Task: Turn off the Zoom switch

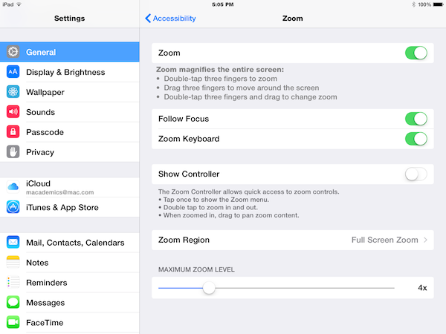Action: point(416,53)
